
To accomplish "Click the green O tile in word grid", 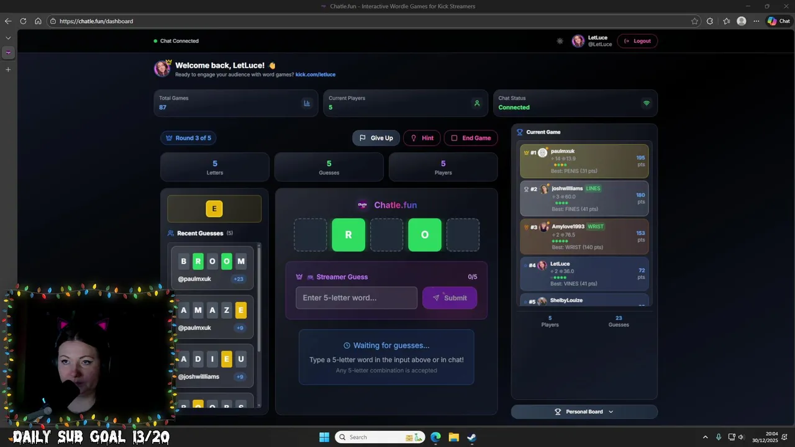I will 425,235.
